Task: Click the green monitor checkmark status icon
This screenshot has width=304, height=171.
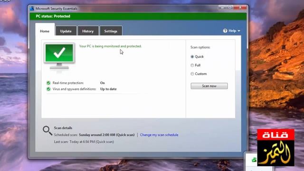Action: 59,56
